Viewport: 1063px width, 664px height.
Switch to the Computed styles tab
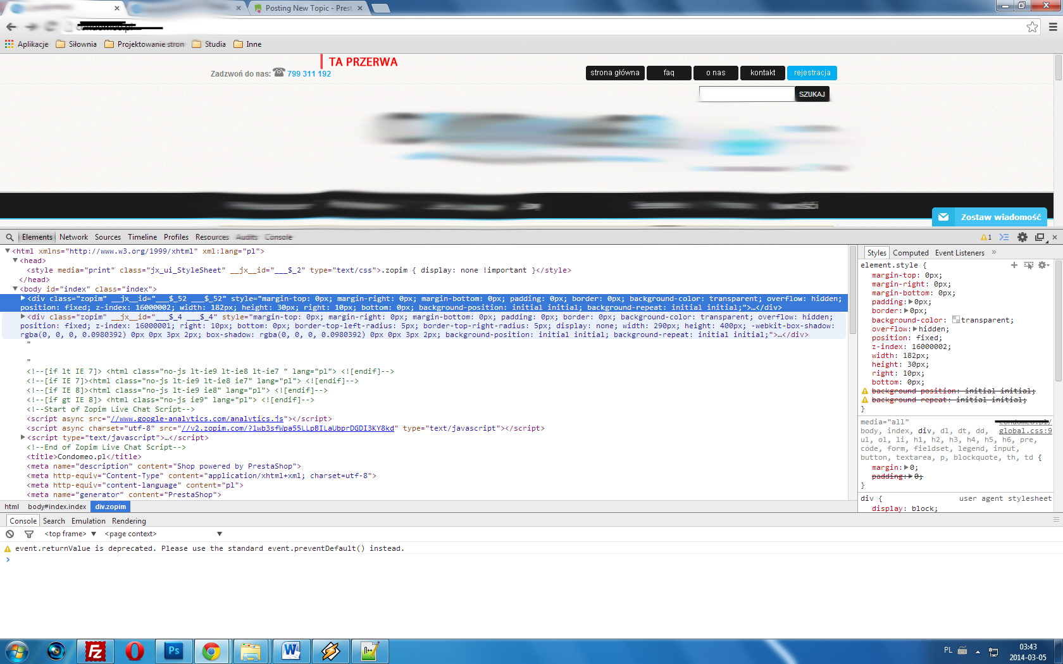[x=911, y=253]
